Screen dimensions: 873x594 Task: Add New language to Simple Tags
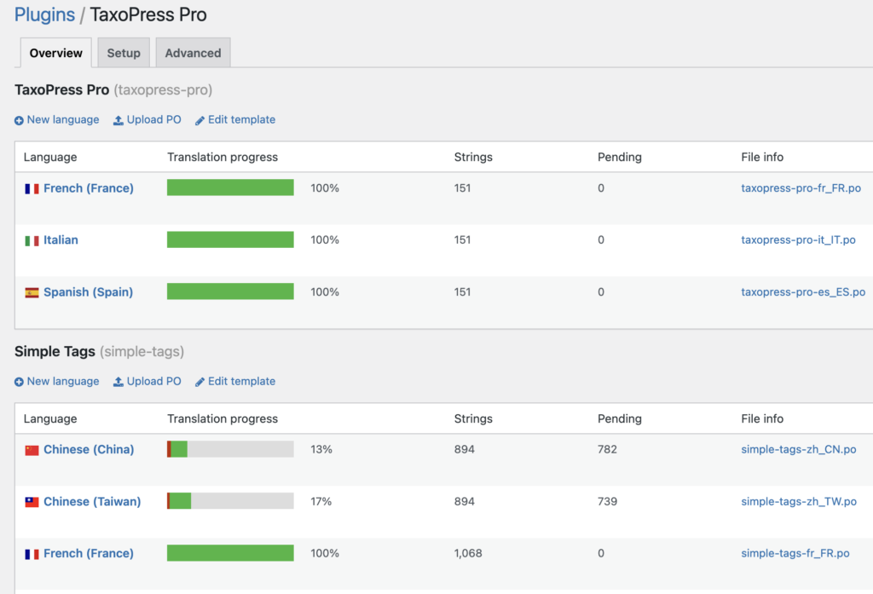coord(63,381)
